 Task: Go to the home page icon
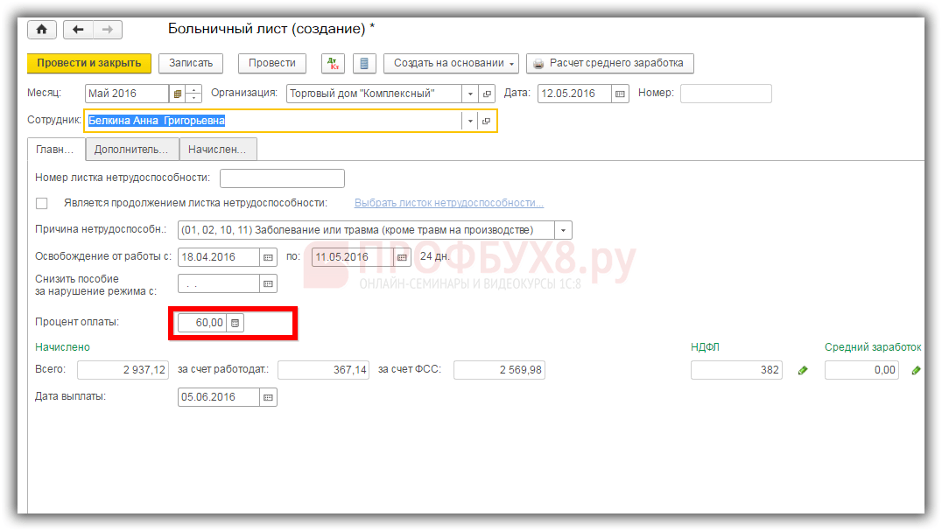point(41,30)
